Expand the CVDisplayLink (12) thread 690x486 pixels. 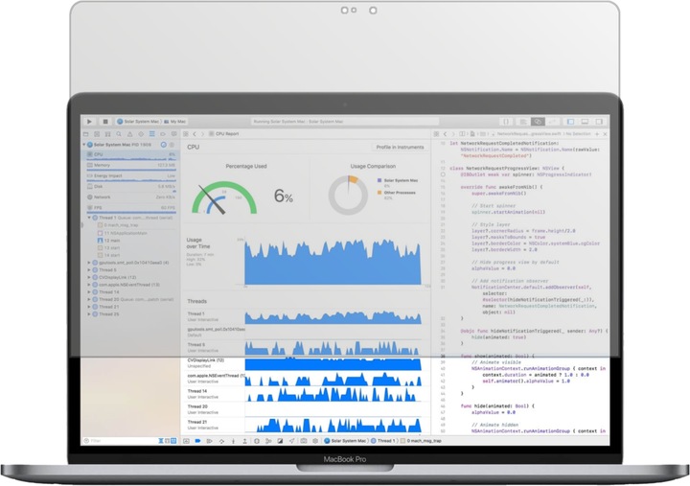[89, 278]
